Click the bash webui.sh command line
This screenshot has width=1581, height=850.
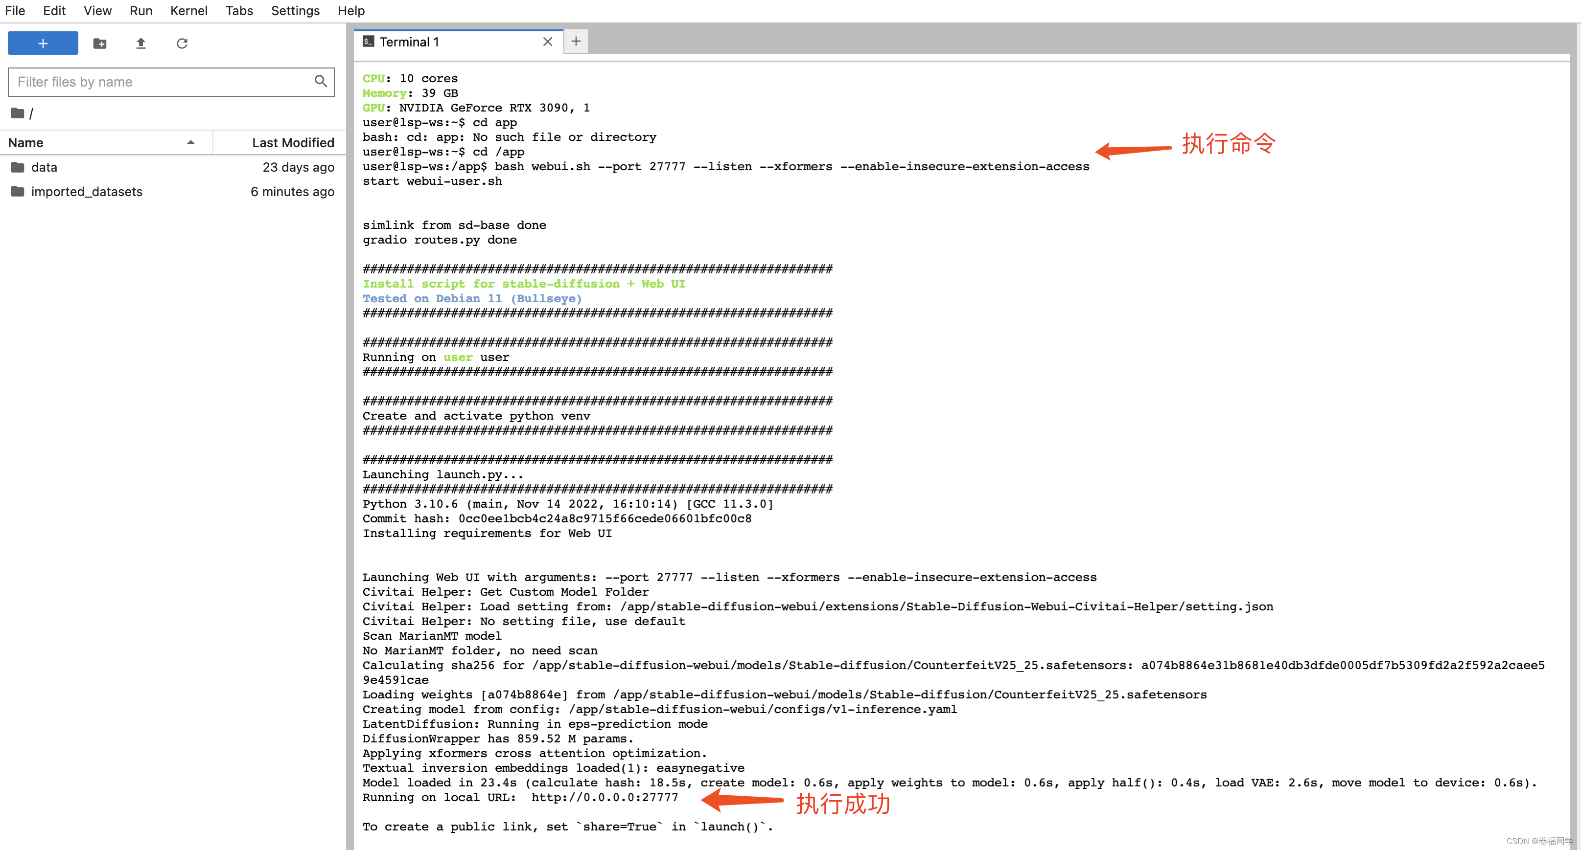click(725, 166)
